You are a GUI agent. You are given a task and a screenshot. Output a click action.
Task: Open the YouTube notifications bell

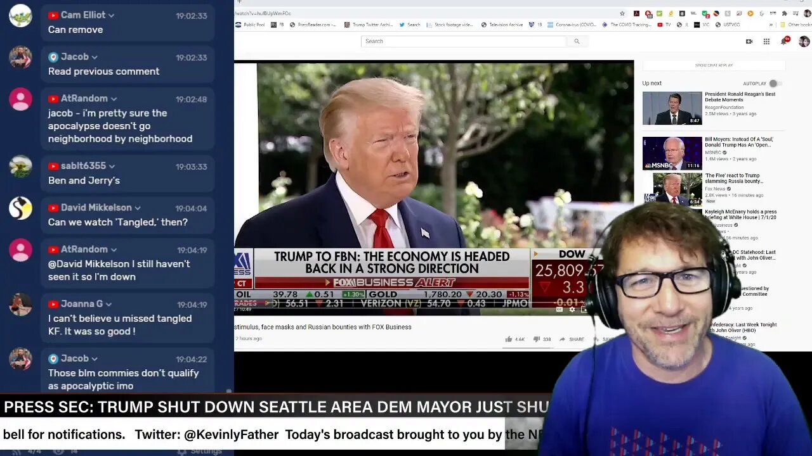(x=785, y=41)
